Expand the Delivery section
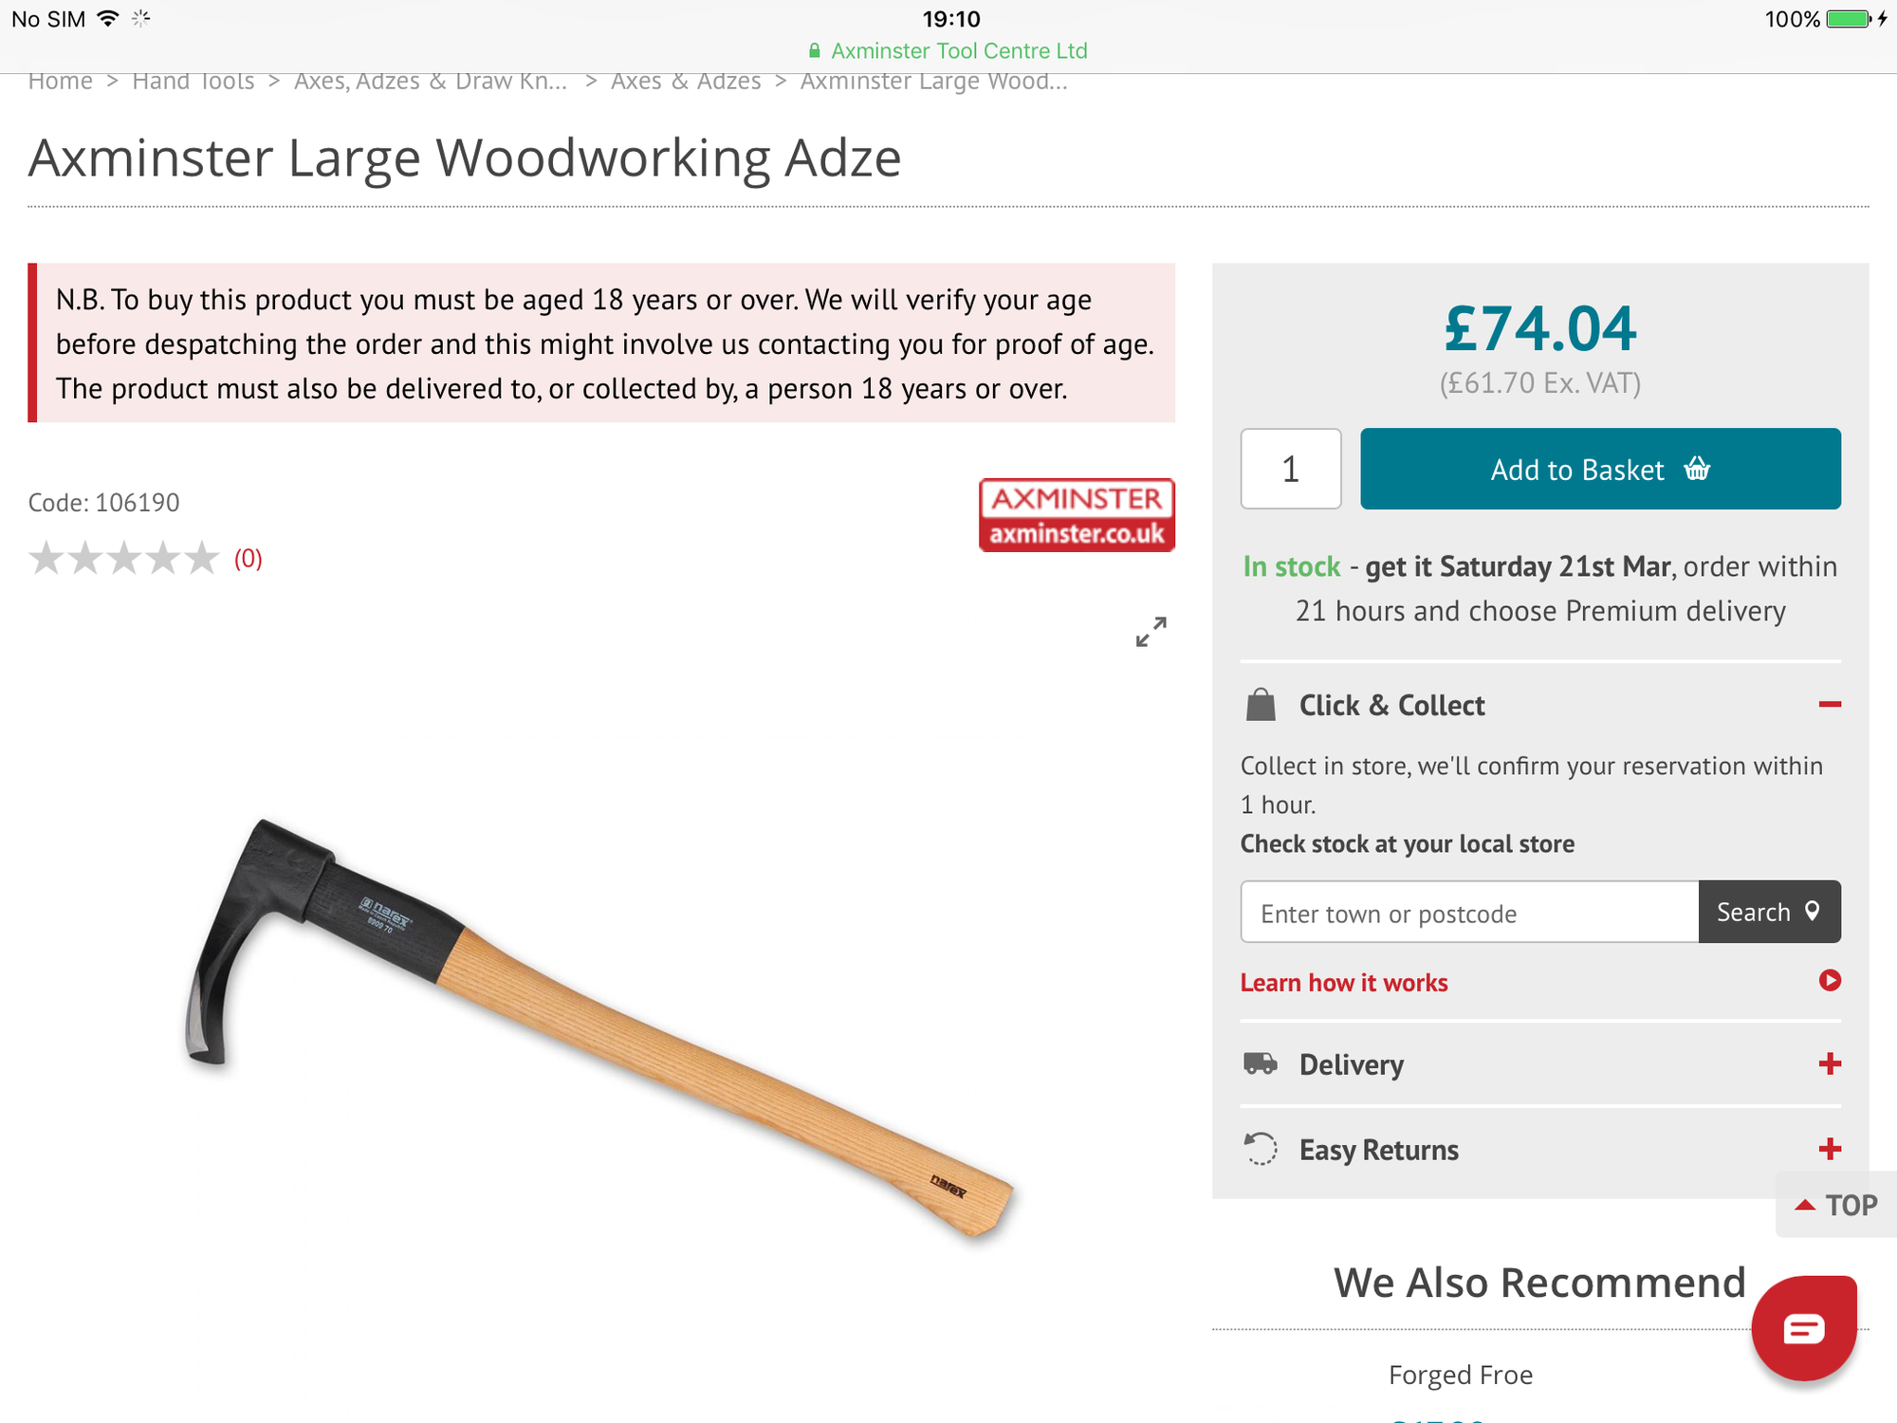Viewport: 1897px width, 1423px height. pyautogui.click(x=1830, y=1063)
